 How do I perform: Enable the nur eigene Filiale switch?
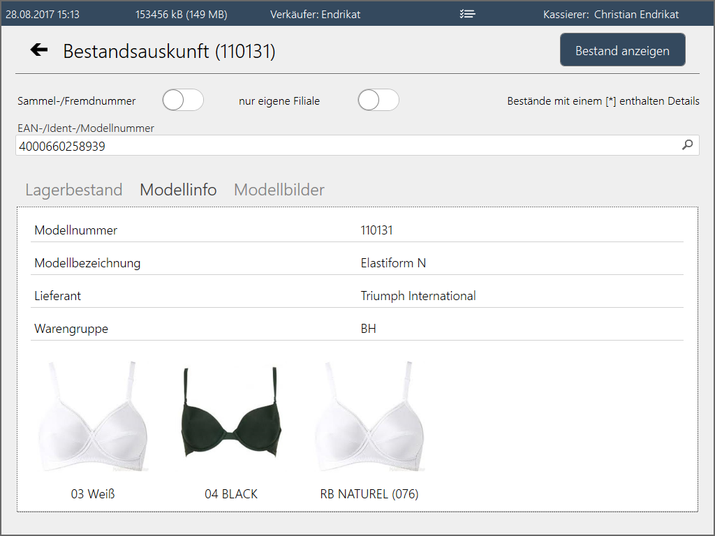[x=378, y=100]
